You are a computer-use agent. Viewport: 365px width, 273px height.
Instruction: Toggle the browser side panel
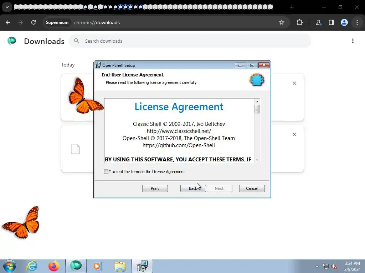[x=331, y=22]
